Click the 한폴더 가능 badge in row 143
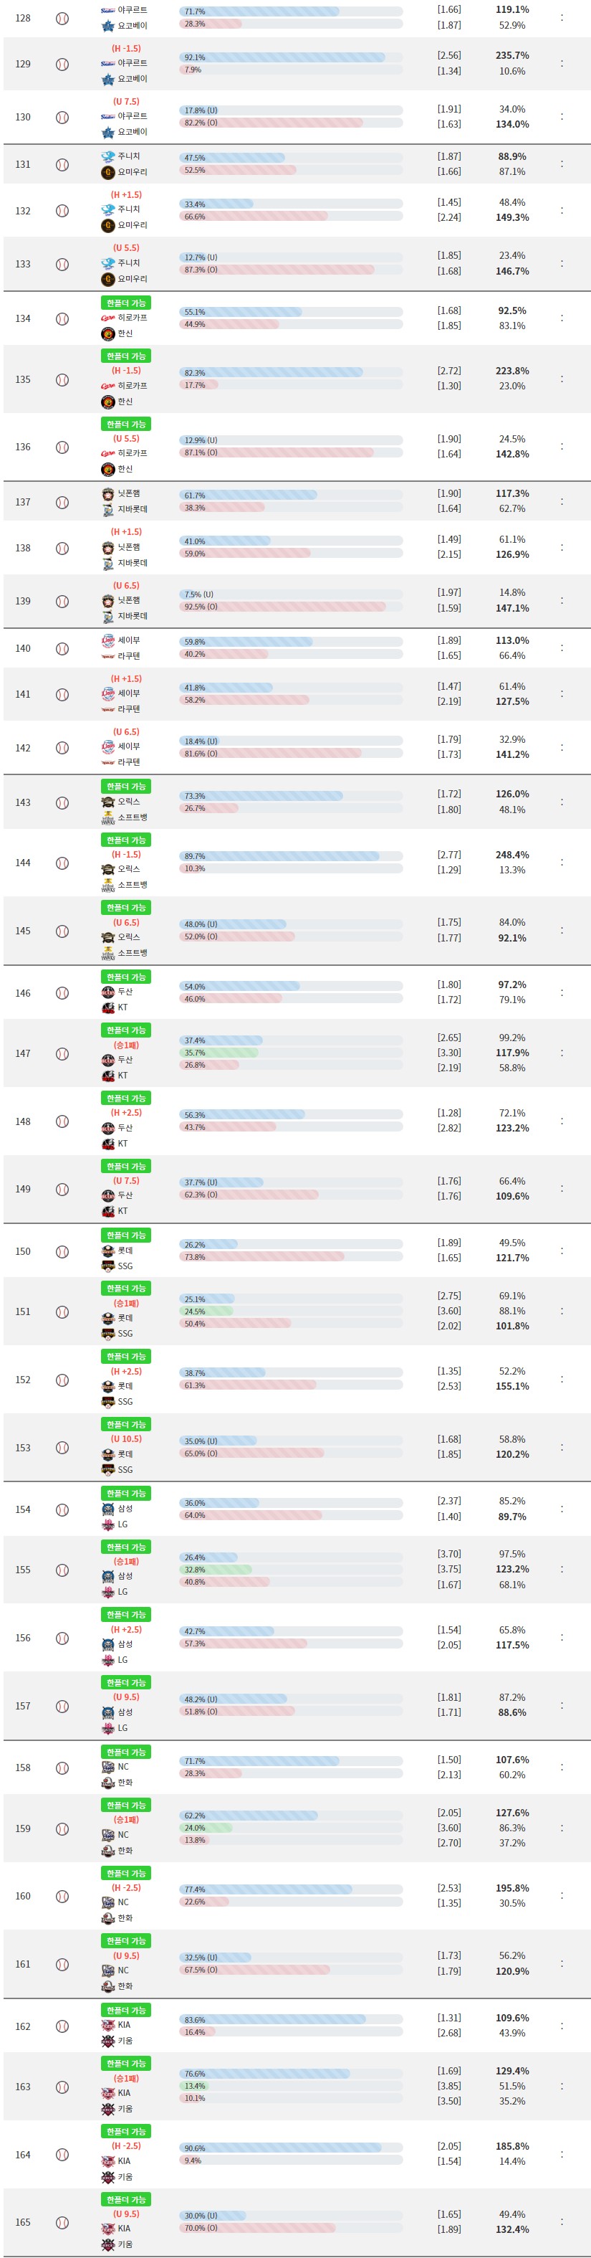The height and width of the screenshot is (2258, 591). (126, 787)
